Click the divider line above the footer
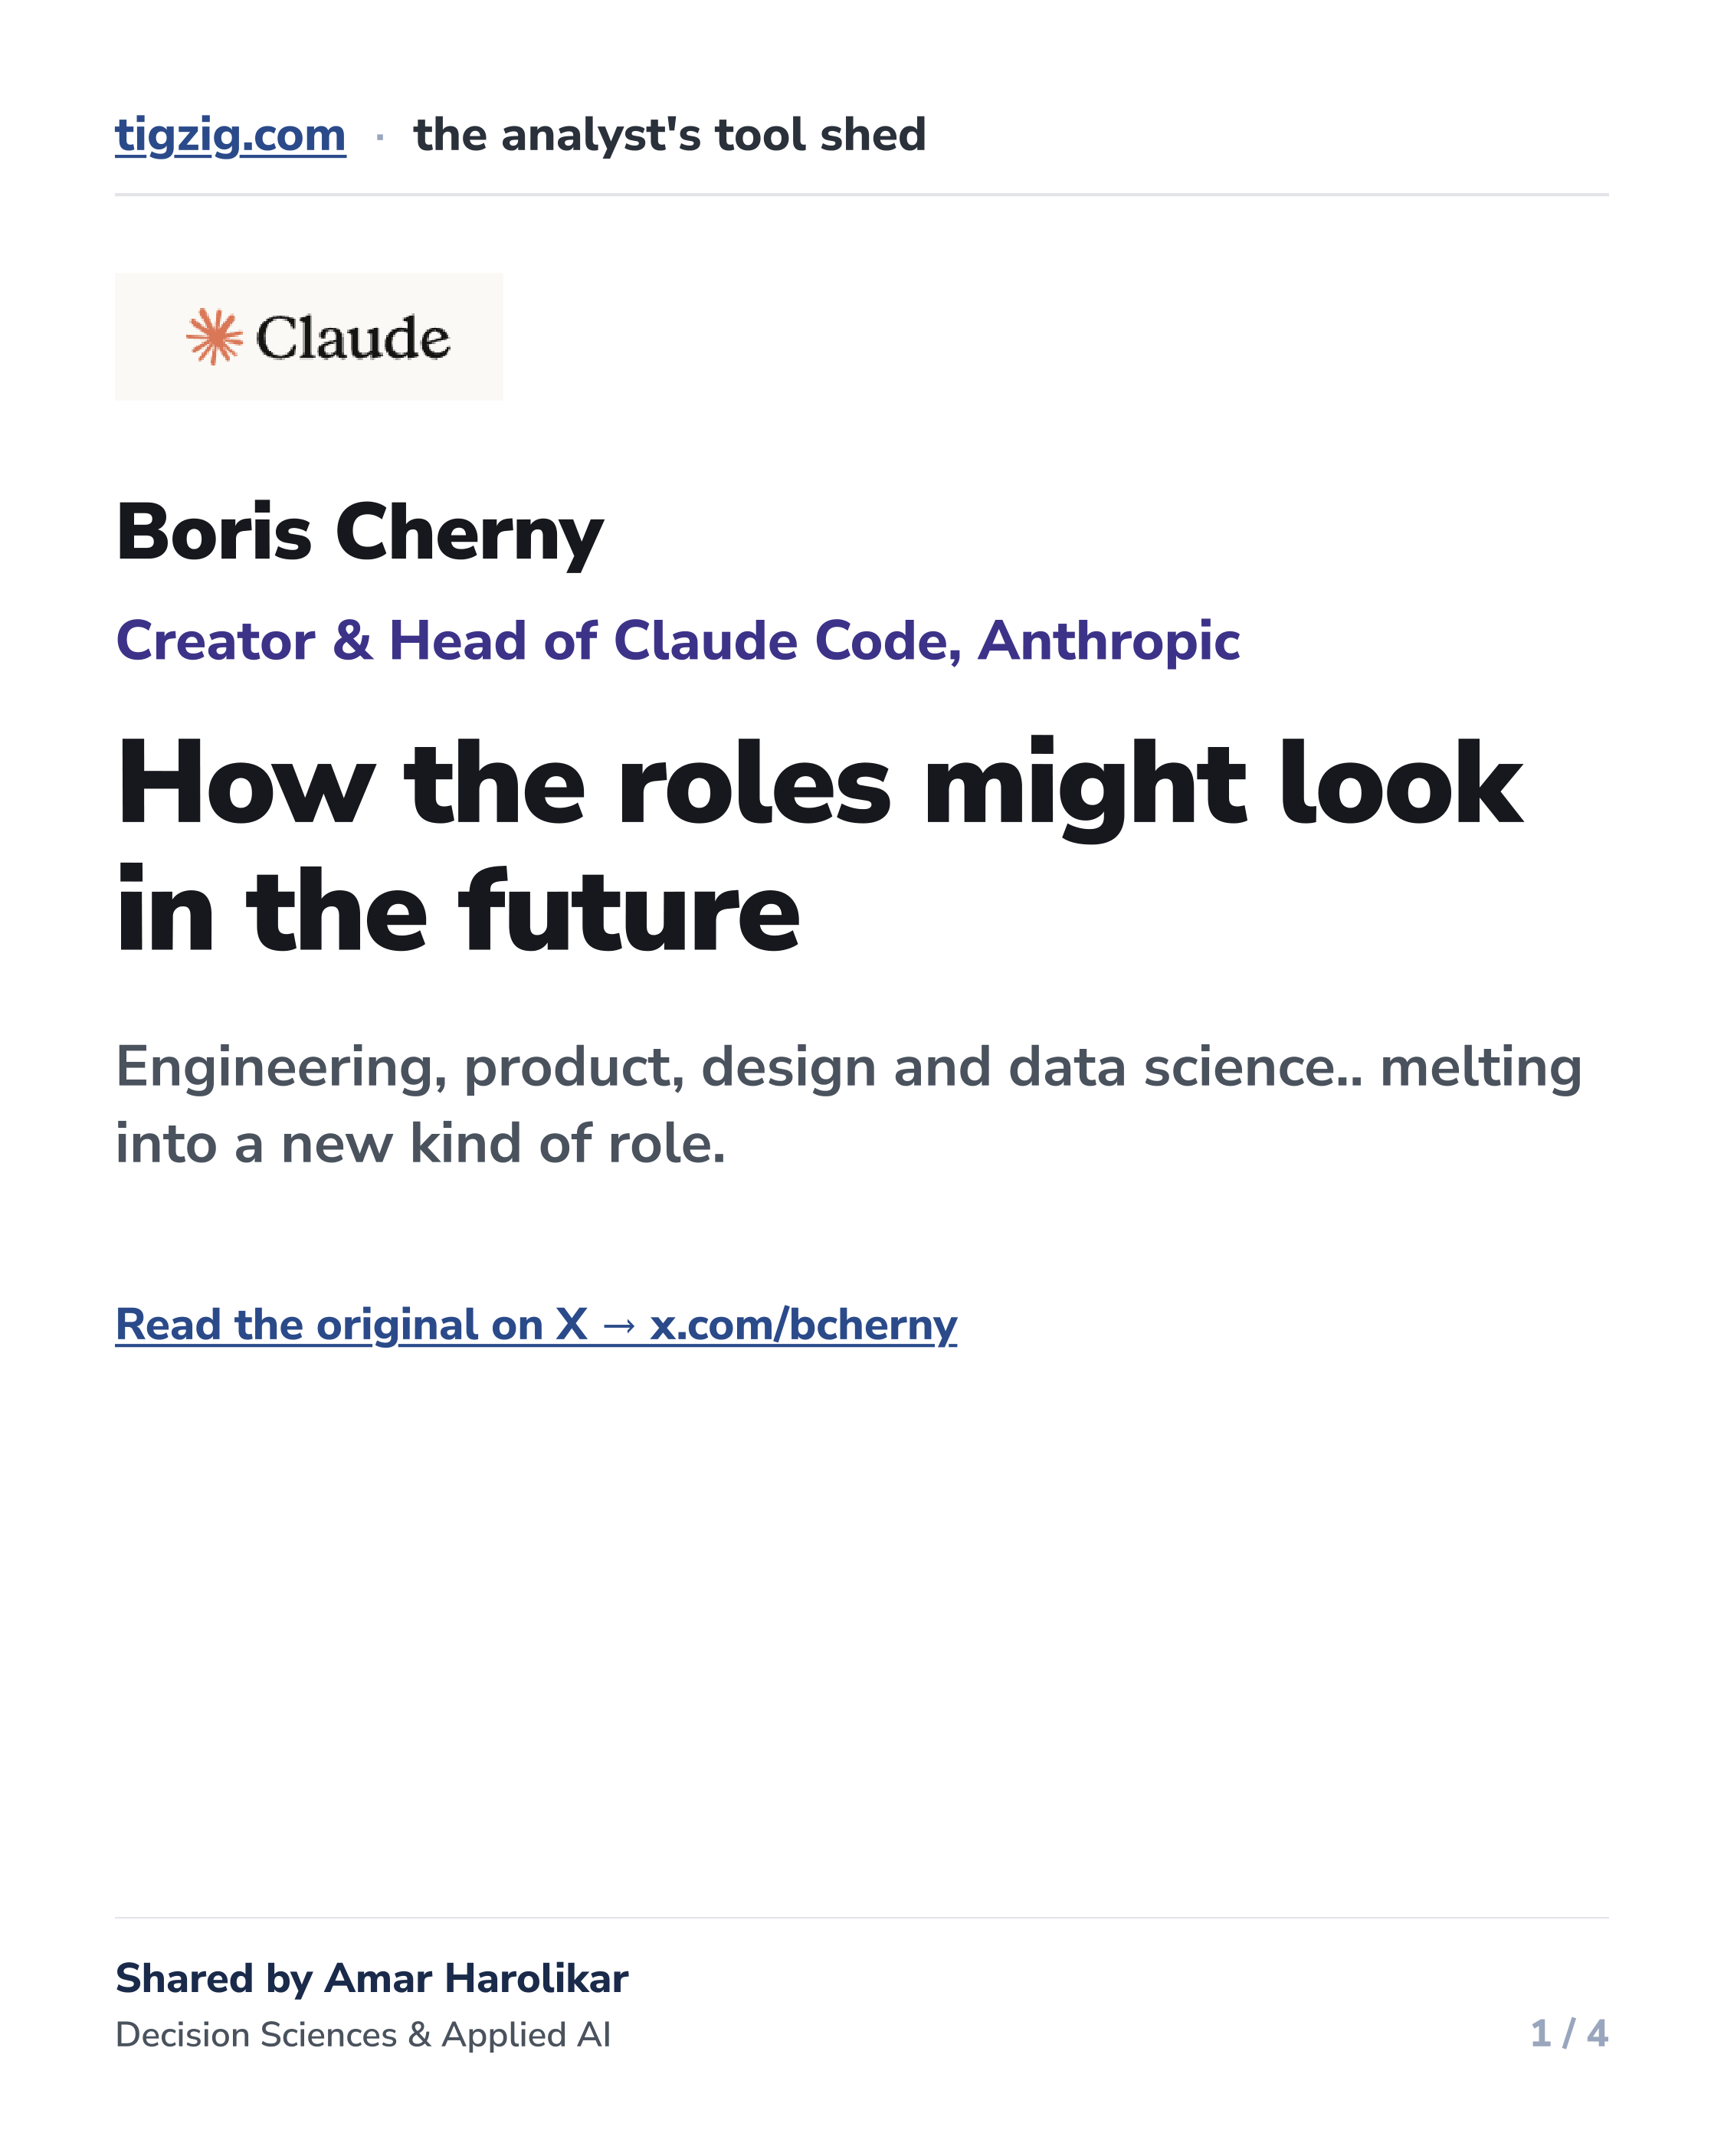Image resolution: width=1724 pixels, height=2156 pixels. (x=862, y=1918)
